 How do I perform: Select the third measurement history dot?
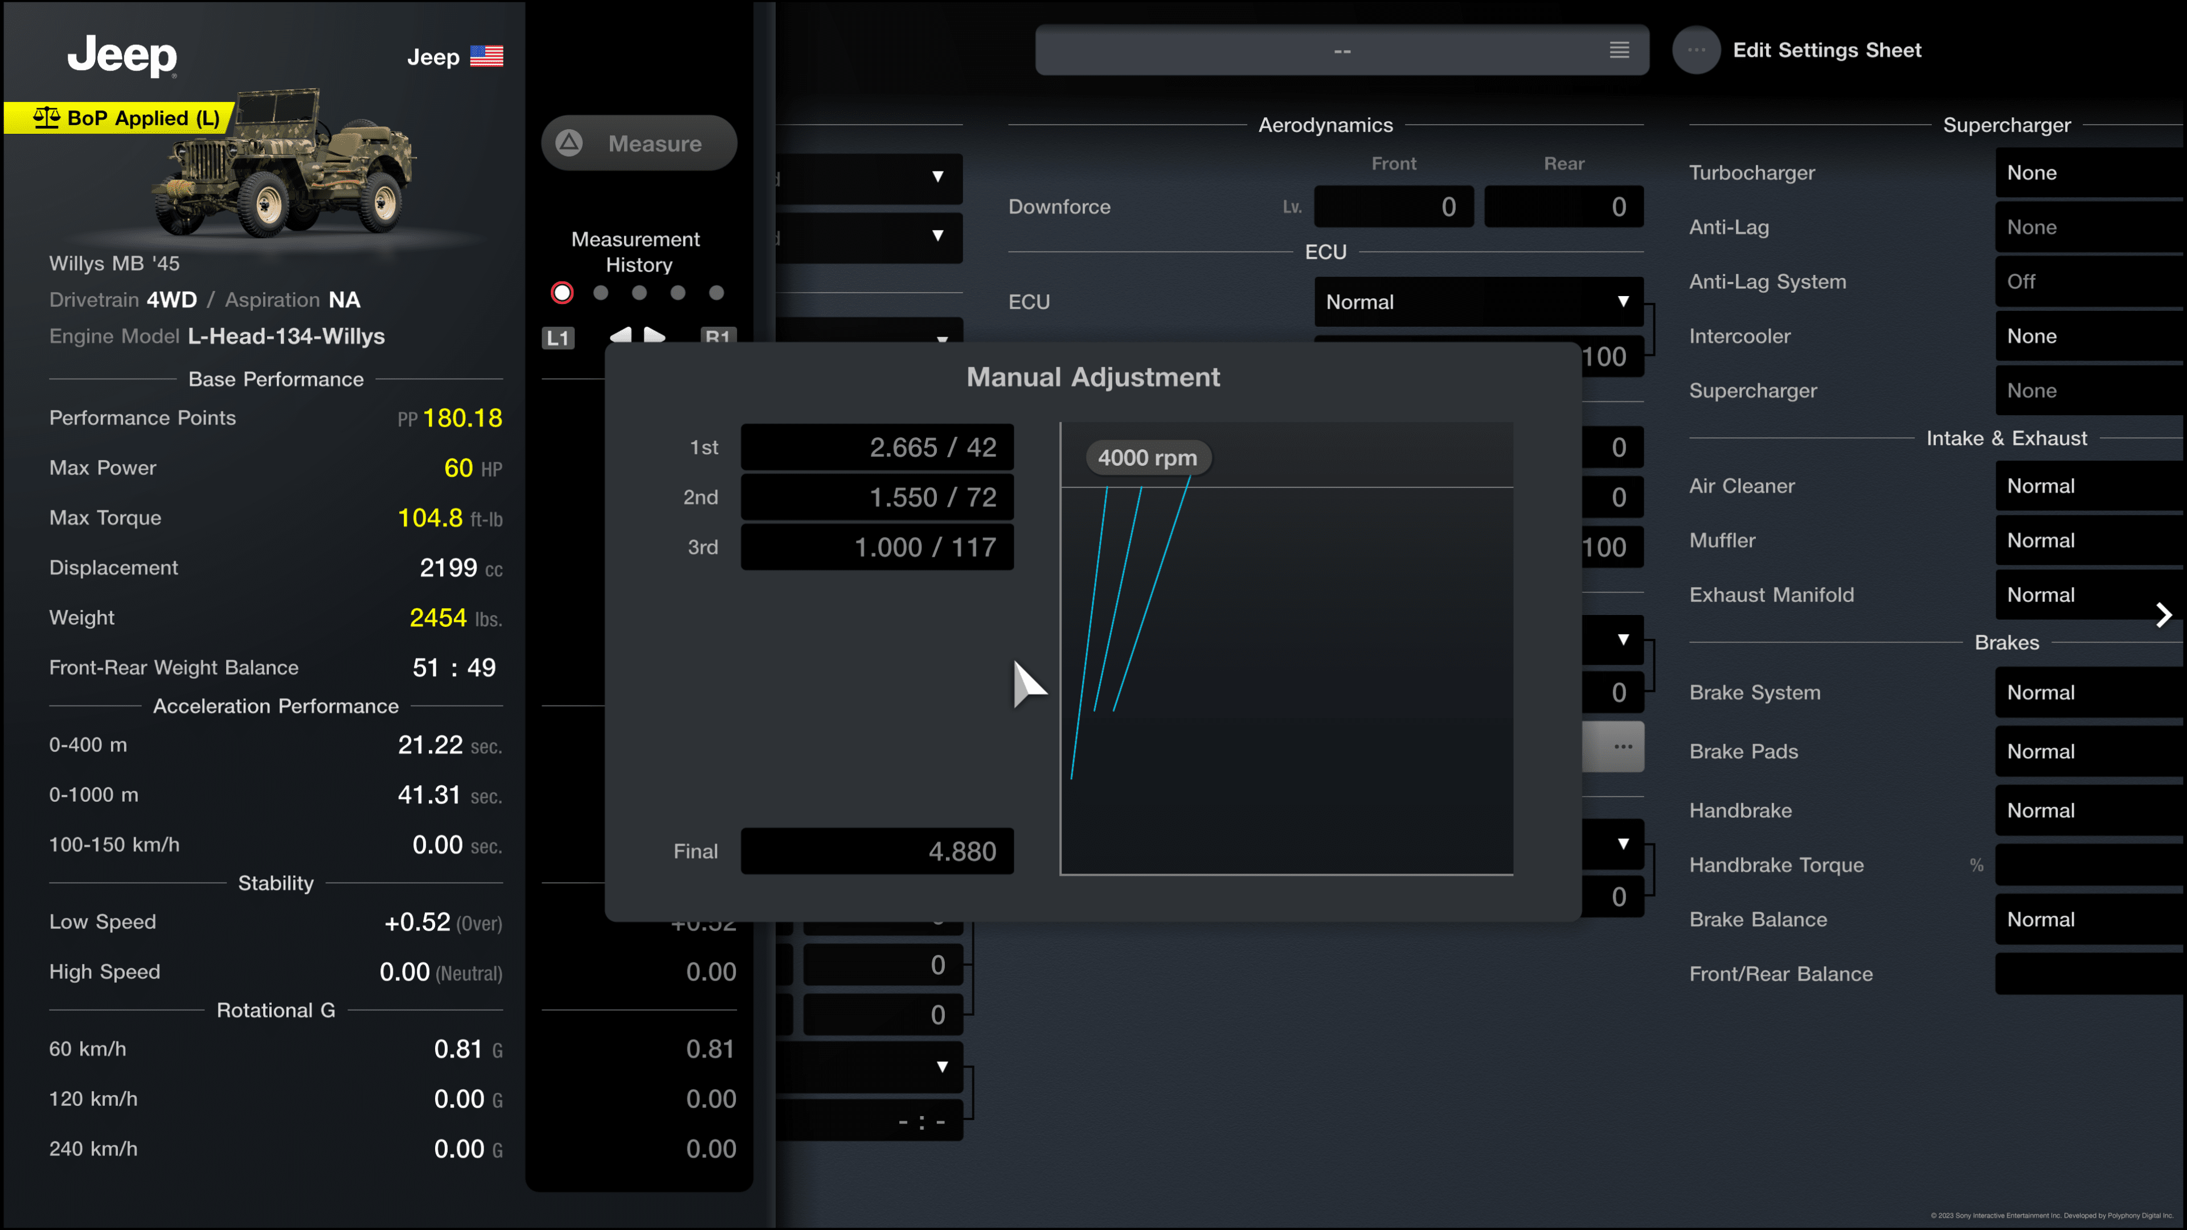click(x=639, y=293)
